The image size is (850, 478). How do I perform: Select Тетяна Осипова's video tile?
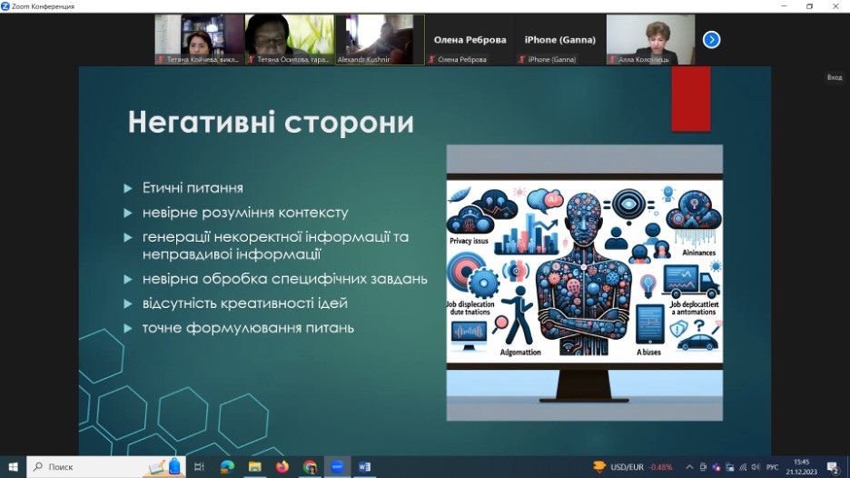click(x=290, y=40)
